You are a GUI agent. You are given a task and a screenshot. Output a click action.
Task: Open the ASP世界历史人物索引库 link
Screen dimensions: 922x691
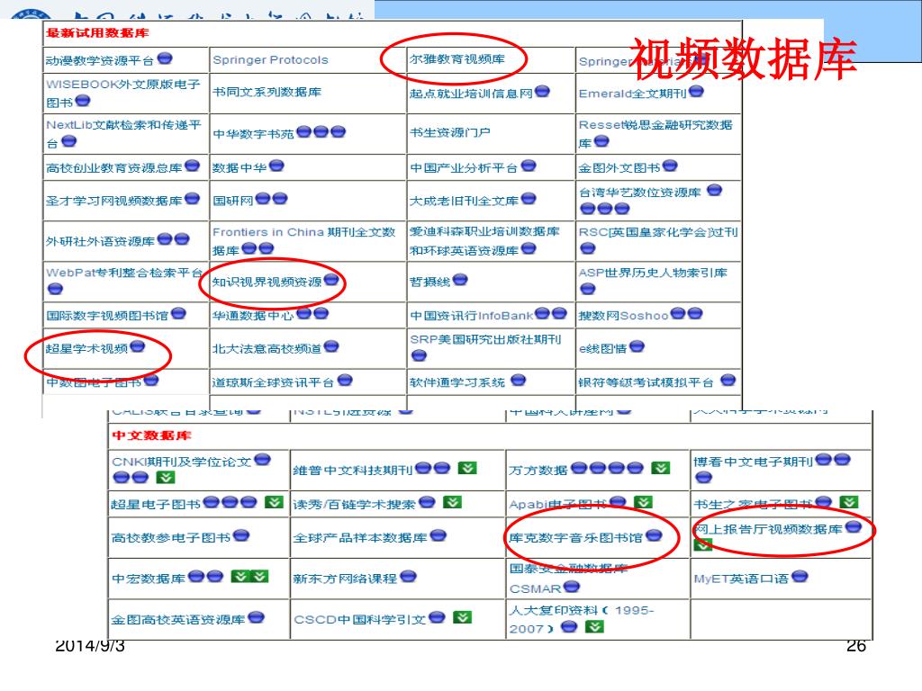click(x=653, y=273)
